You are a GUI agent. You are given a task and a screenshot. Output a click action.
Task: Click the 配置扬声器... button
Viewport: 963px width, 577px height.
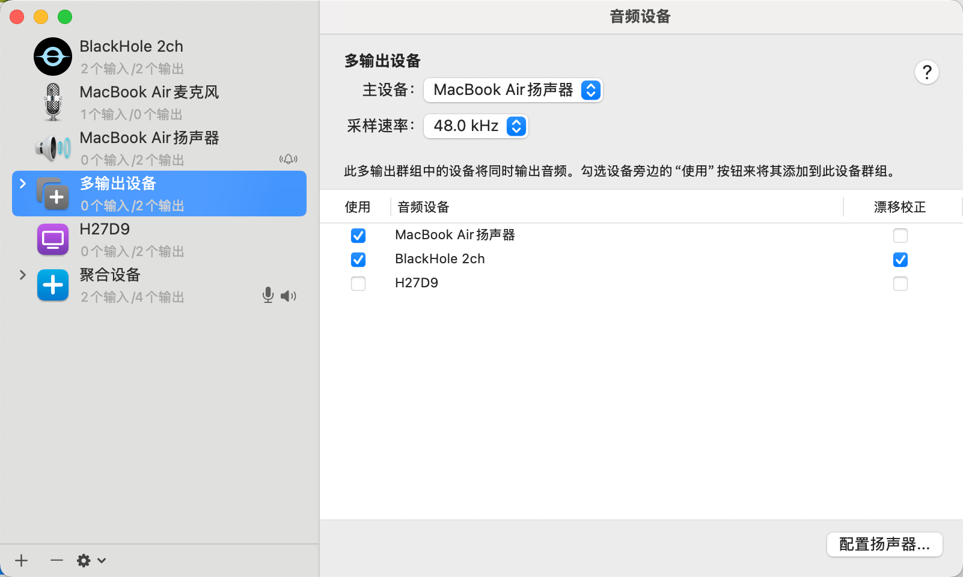884,545
